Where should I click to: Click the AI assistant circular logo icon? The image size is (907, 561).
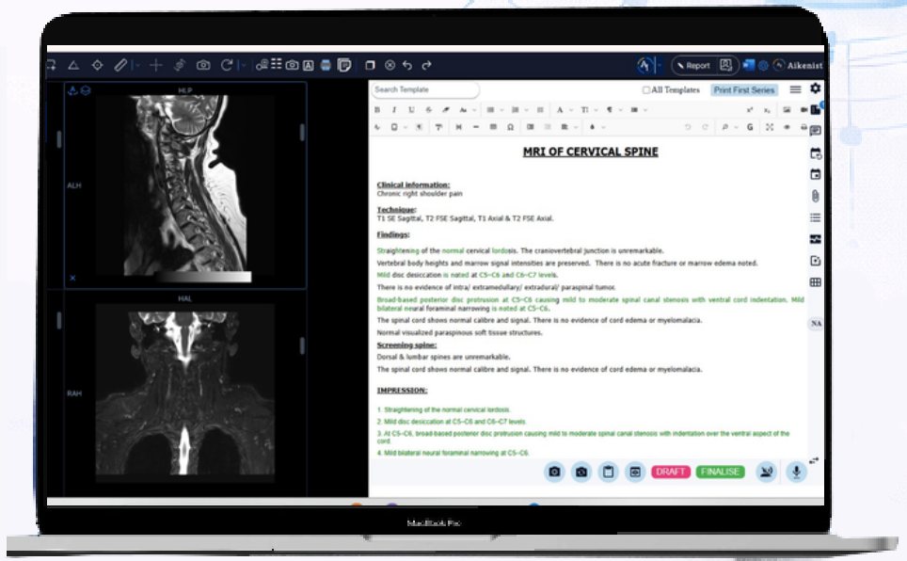[644, 66]
